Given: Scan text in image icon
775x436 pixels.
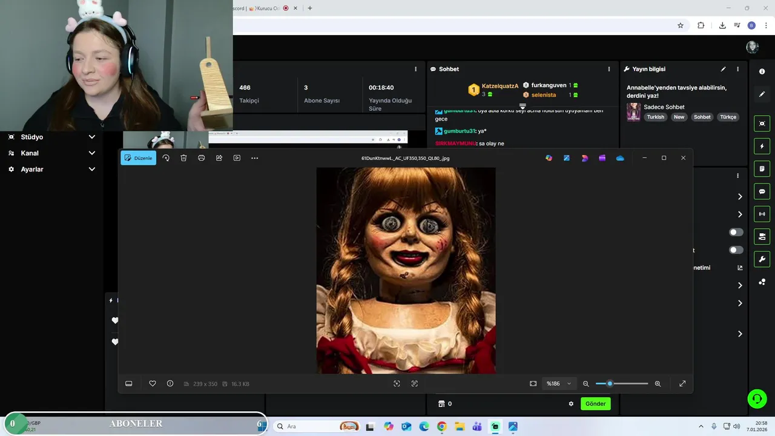Looking at the screenshot, I should 415,383.
